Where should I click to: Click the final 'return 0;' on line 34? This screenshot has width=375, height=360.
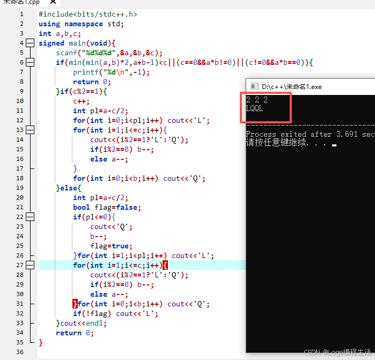point(75,333)
